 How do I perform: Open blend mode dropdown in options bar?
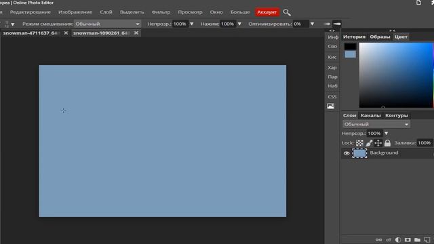107,24
